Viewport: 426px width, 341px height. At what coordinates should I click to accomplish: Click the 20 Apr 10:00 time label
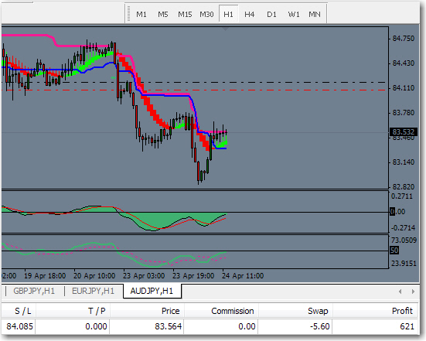[94, 276]
